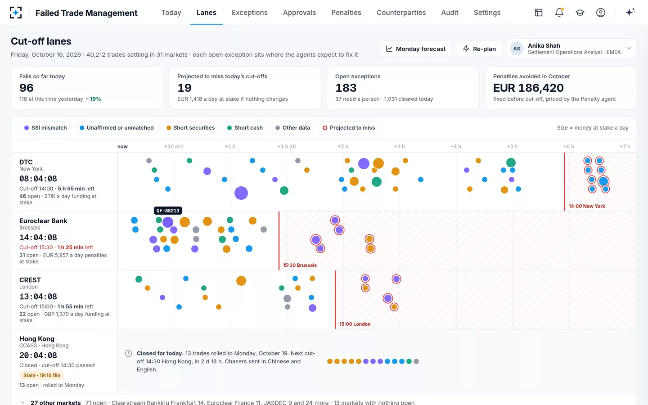Image resolution: width=648 pixels, height=405 pixels.
Task: Open the Projected to miss today's cut-offs card
Action: click(x=245, y=88)
